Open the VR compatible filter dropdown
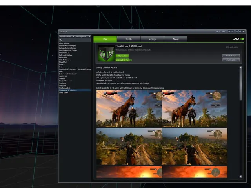251x188 pixels. click(83, 36)
